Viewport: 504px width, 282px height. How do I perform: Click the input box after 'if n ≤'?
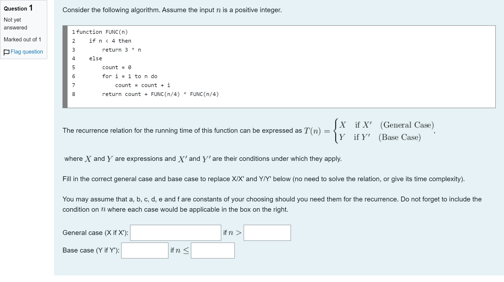click(x=213, y=250)
